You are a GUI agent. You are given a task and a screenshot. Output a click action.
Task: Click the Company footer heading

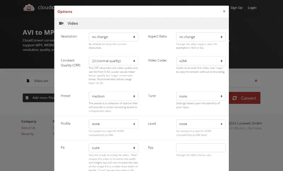[x=29, y=122]
